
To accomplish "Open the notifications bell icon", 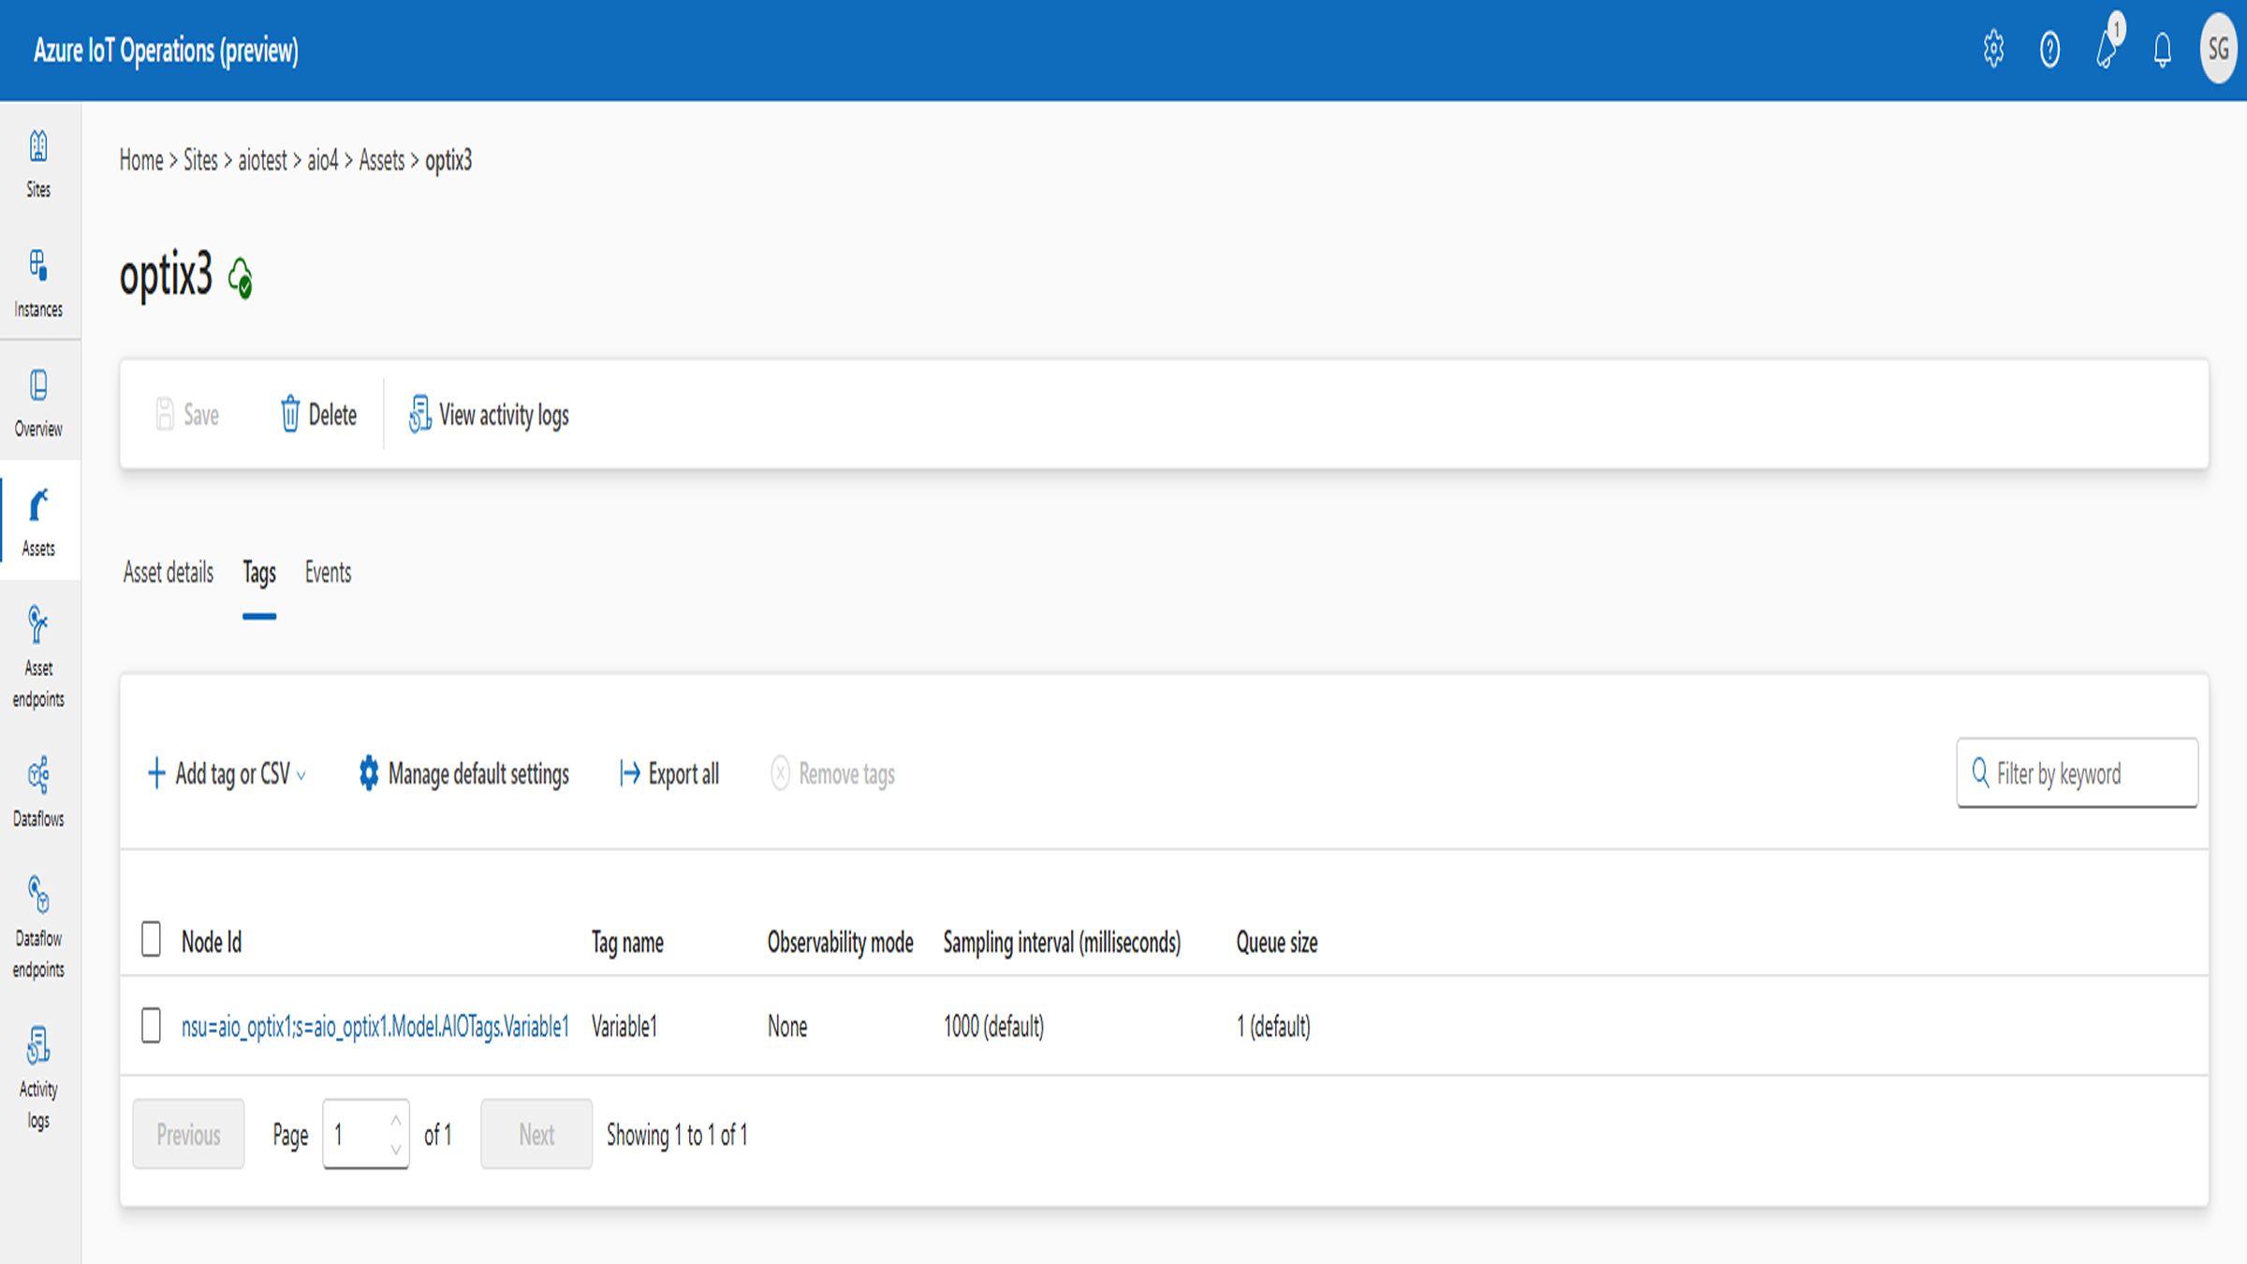I will 2162,49.
